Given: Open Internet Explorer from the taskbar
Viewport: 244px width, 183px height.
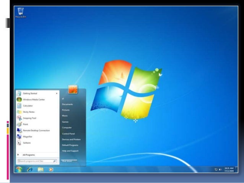Looking at the screenshot, I should tap(30, 170).
